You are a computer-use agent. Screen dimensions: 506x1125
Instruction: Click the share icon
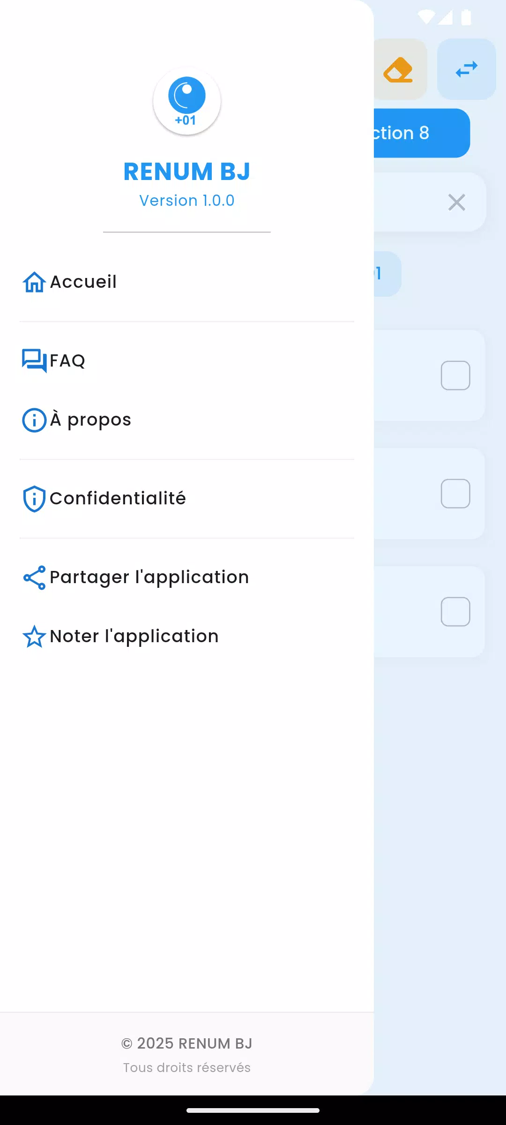pyautogui.click(x=34, y=577)
